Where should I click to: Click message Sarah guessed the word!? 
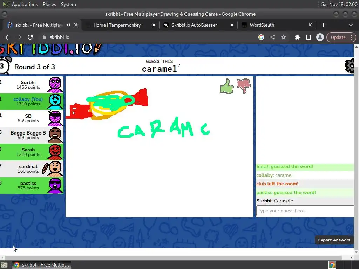coord(285,166)
